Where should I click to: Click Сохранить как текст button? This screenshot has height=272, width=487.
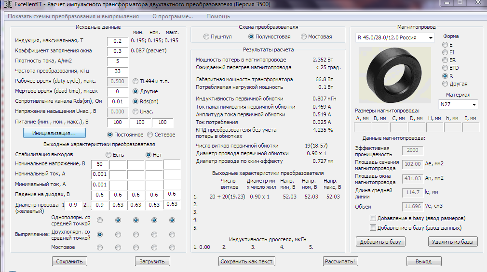(x=247, y=262)
